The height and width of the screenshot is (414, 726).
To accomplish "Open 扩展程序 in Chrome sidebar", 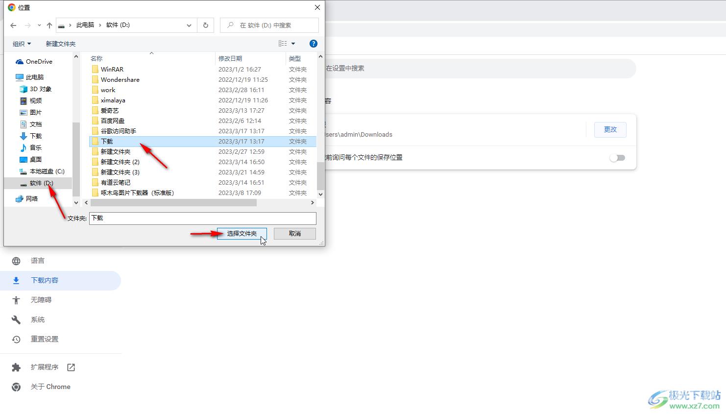I will pos(44,367).
